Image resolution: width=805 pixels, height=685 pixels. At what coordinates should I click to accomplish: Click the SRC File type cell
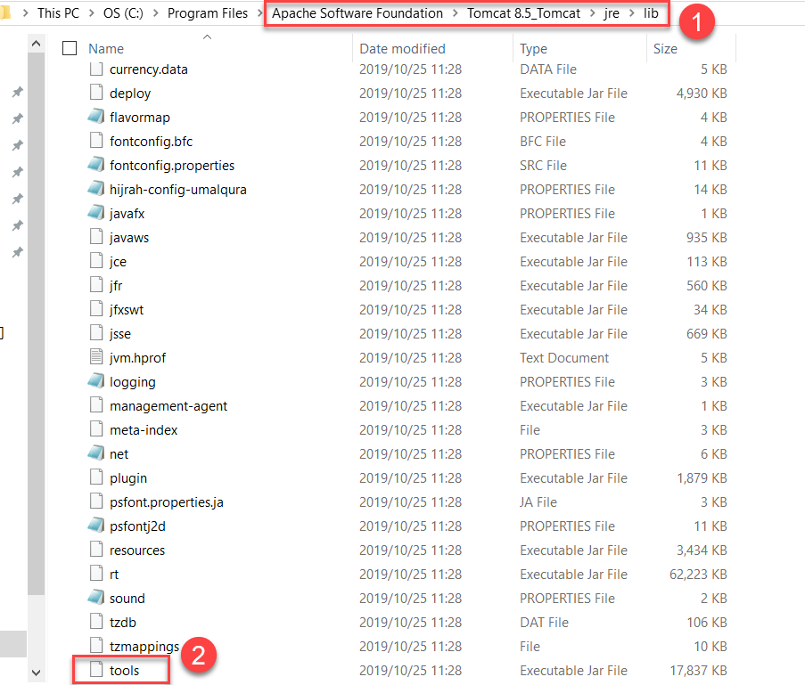[x=543, y=165]
